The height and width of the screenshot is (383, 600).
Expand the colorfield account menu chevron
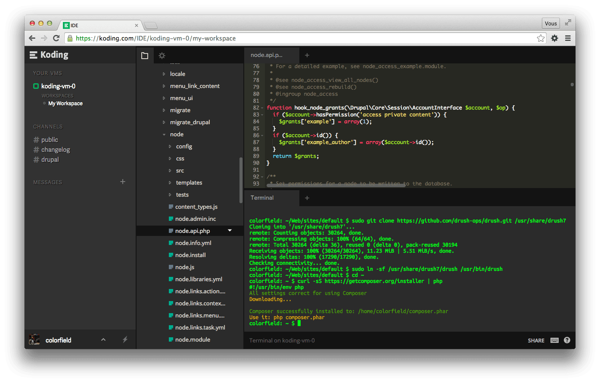tap(103, 340)
